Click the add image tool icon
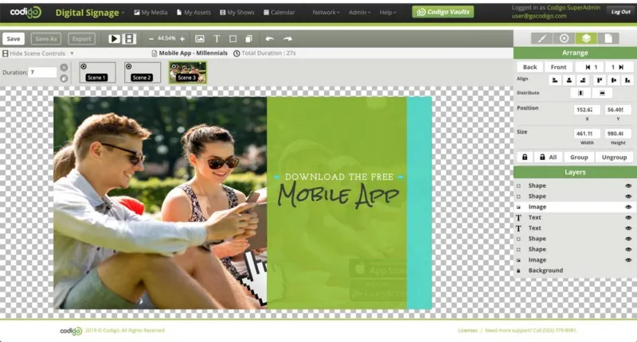Image resolution: width=637 pixels, height=342 pixels. click(199, 38)
